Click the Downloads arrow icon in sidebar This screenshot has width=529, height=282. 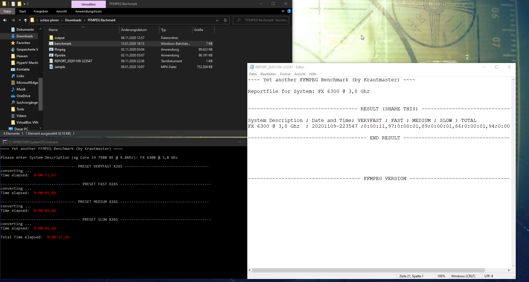click(x=13, y=36)
